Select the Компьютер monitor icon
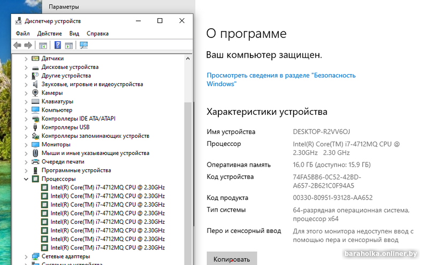The height and width of the screenshot is (265, 428). (35, 110)
